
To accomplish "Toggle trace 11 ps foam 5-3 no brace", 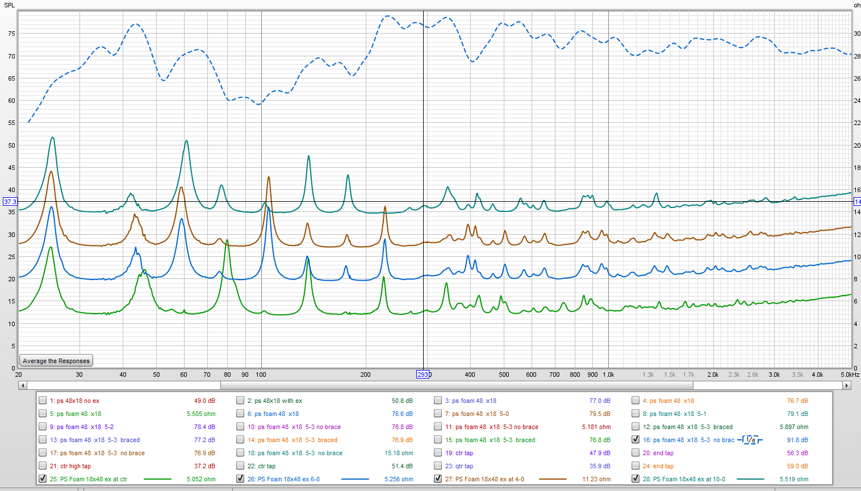I will (438, 426).
